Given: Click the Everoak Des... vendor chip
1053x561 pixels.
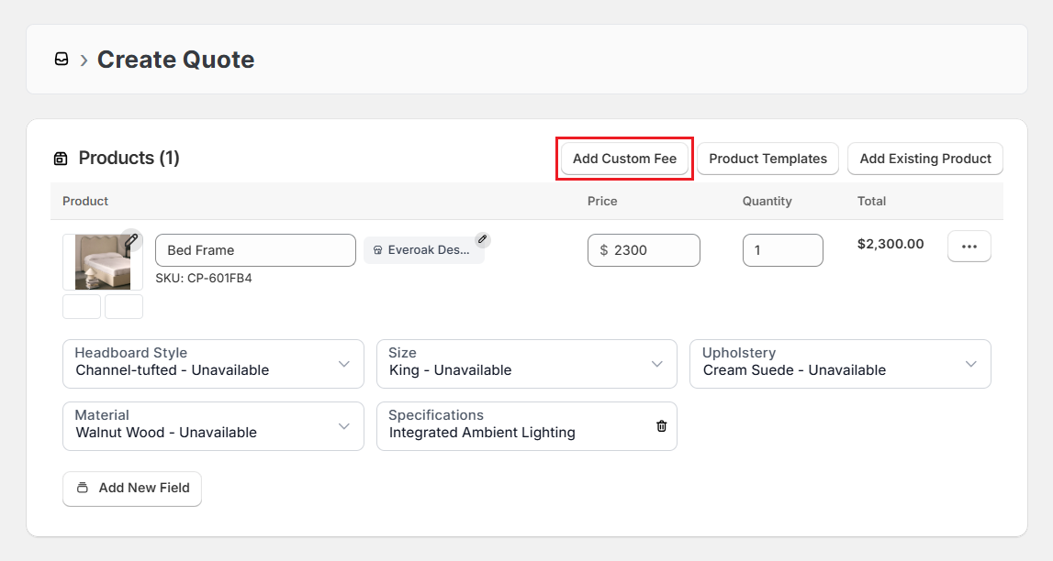Looking at the screenshot, I should (424, 250).
